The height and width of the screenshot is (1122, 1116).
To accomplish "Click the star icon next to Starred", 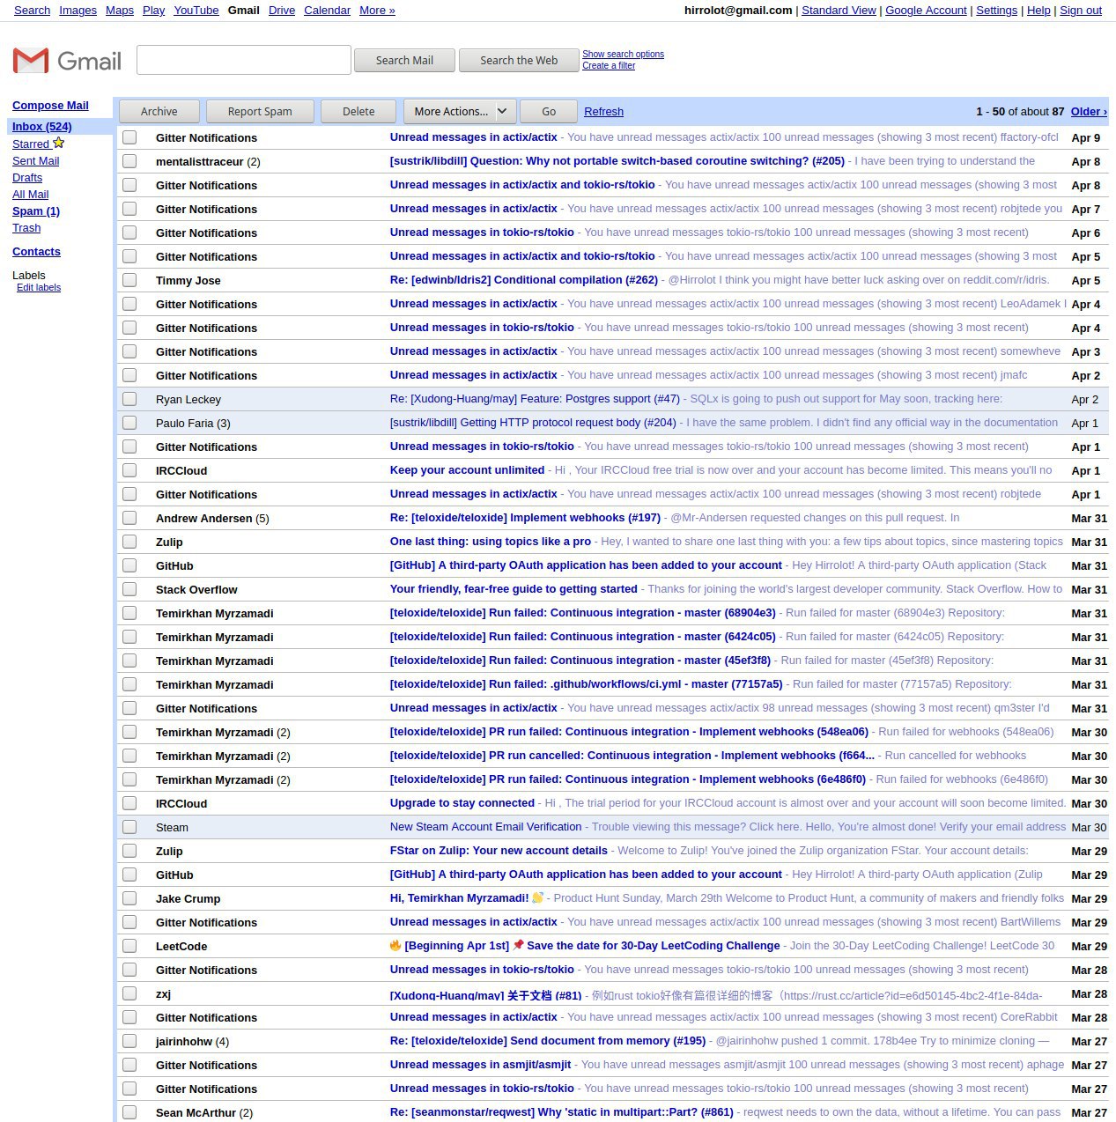I will pyautogui.click(x=59, y=143).
